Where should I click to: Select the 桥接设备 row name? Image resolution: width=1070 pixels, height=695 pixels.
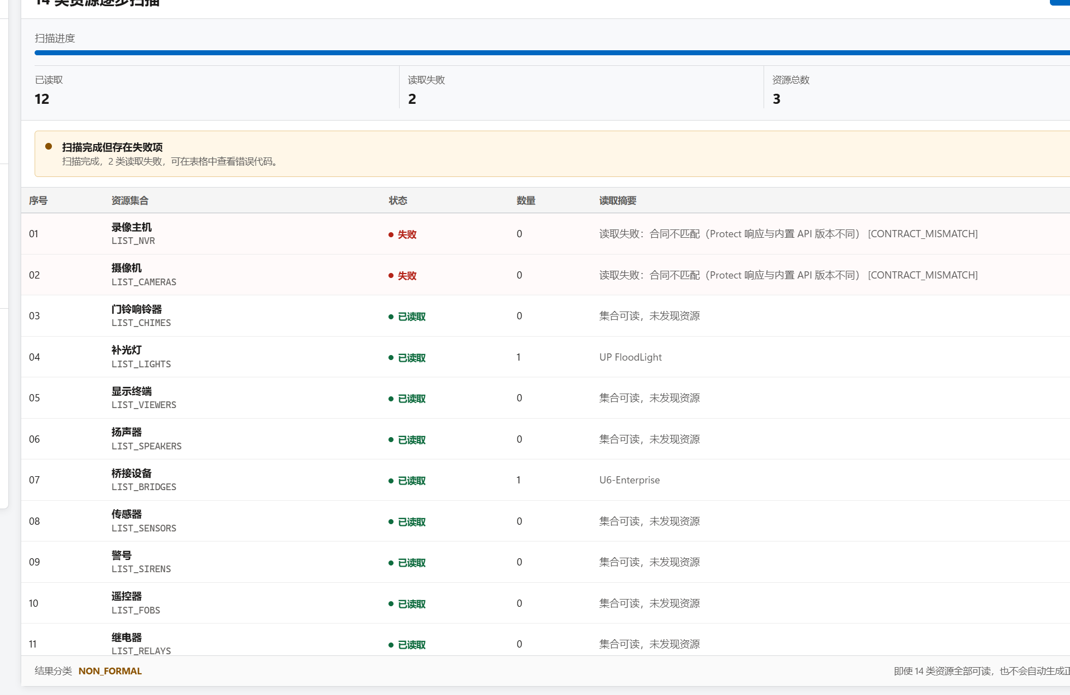[132, 473]
